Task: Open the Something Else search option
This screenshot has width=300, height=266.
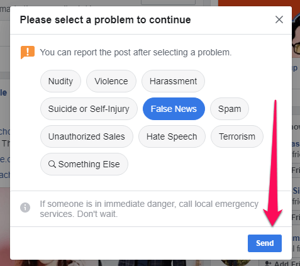Action: click(x=84, y=164)
